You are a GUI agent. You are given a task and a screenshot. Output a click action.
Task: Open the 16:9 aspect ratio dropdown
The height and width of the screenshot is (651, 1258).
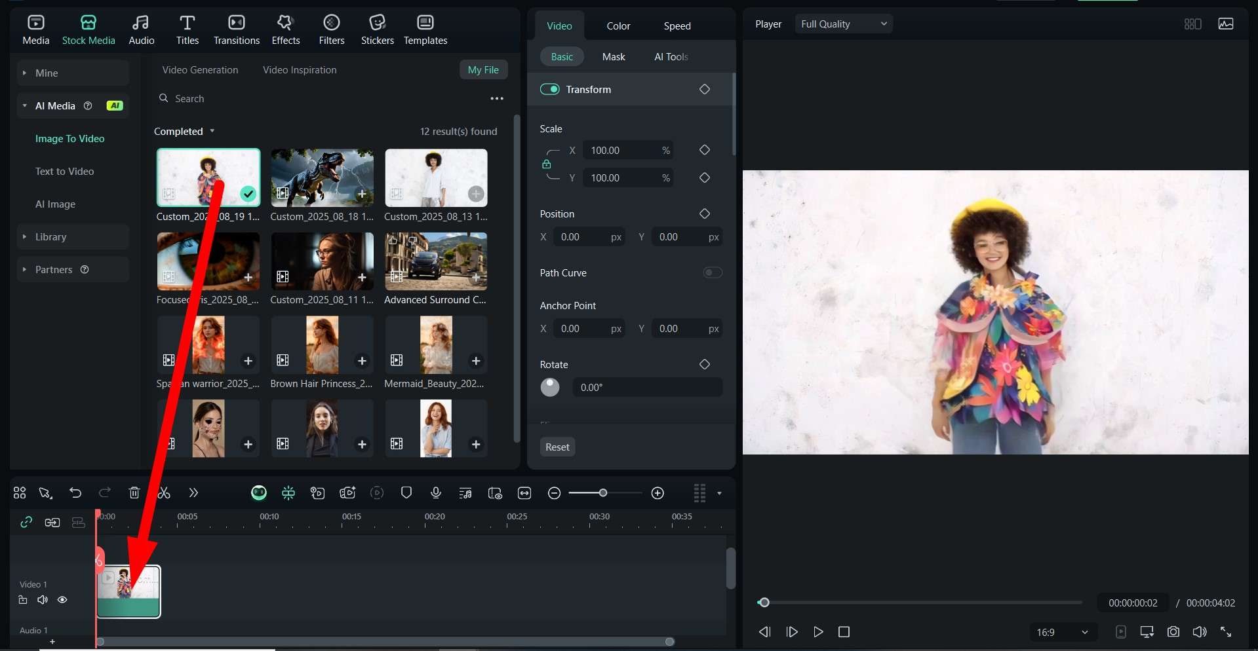click(1062, 632)
